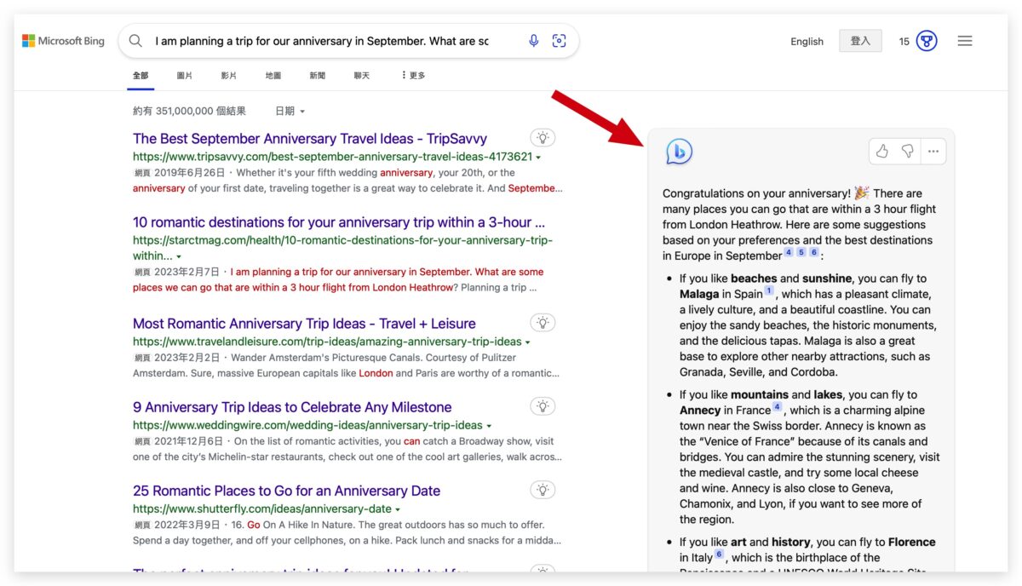This screenshot has height=586, width=1022.
Task: Expand the 更多 more menu
Action: [x=413, y=76]
